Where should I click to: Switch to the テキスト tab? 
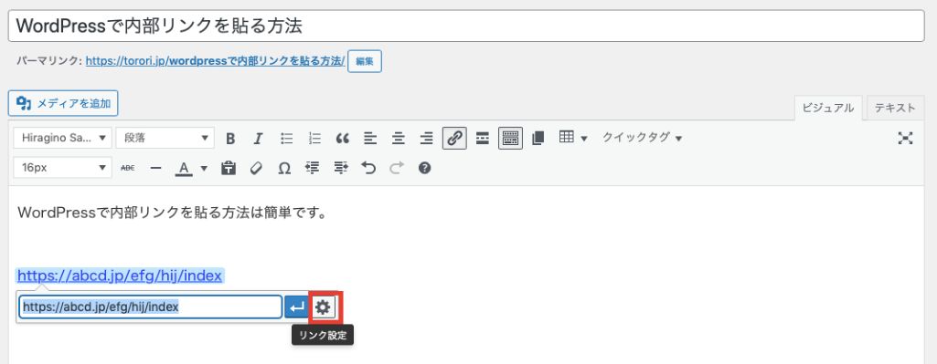[x=895, y=108]
